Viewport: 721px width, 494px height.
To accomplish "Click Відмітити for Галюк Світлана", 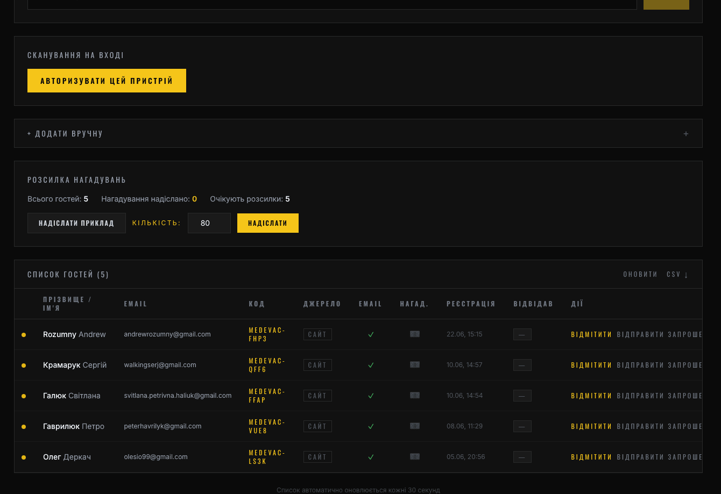I will click(x=591, y=396).
